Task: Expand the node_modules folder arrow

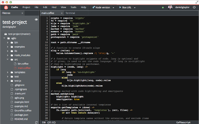Action: (7, 55)
